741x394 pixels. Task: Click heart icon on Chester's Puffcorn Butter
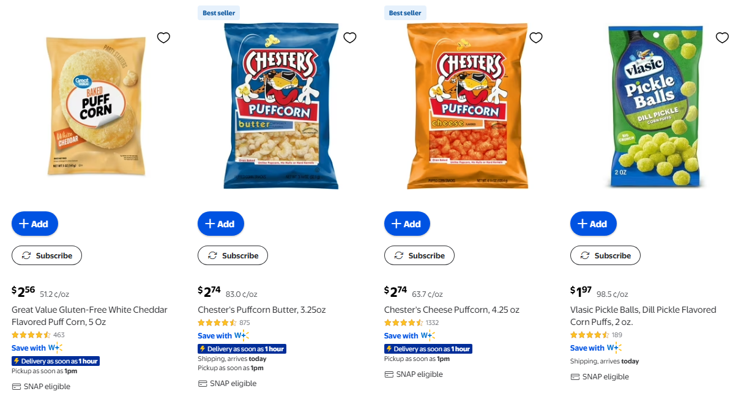point(350,38)
